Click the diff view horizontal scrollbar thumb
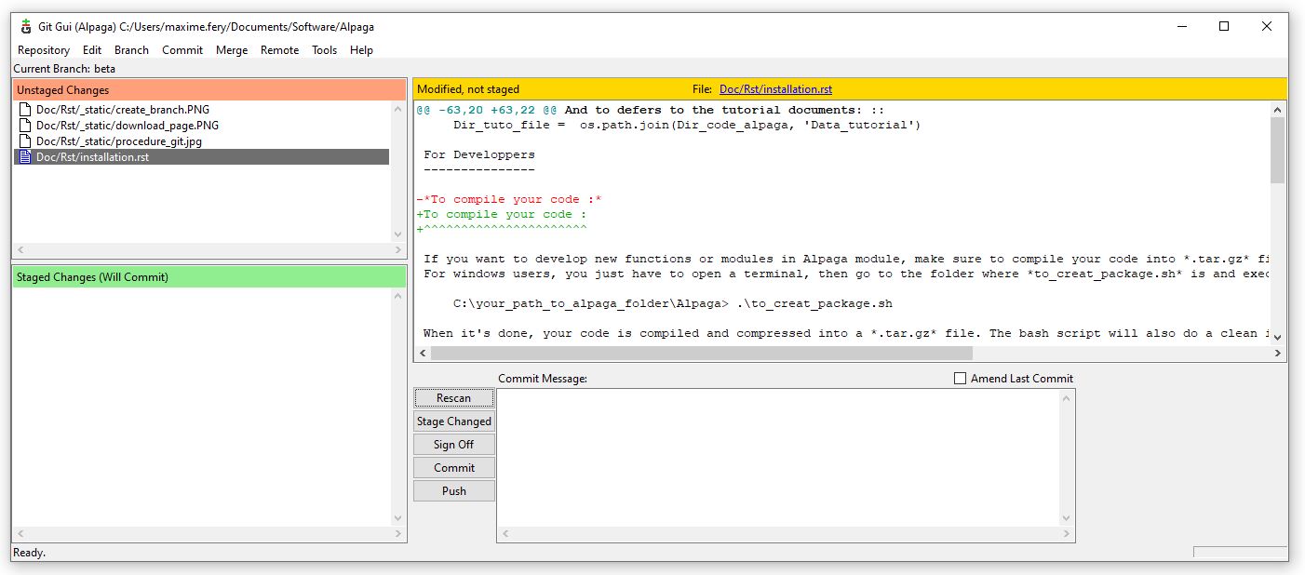Viewport: 1305px width, 575px height. click(x=702, y=354)
